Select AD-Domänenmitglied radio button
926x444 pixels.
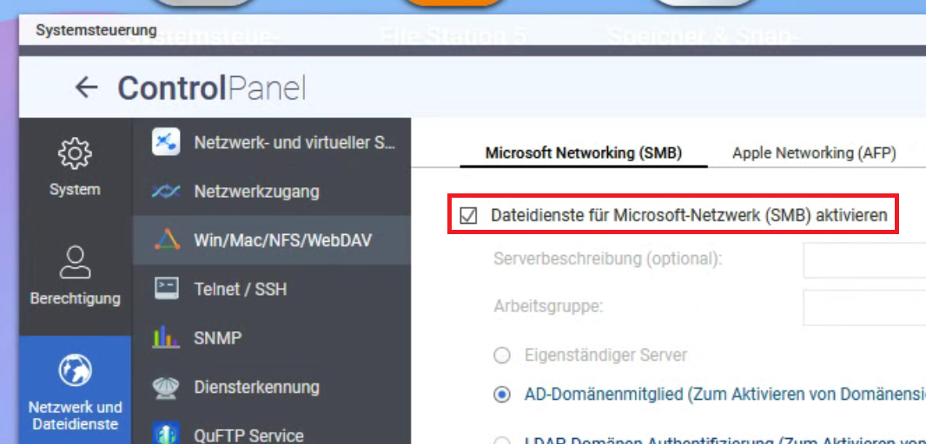click(x=502, y=395)
